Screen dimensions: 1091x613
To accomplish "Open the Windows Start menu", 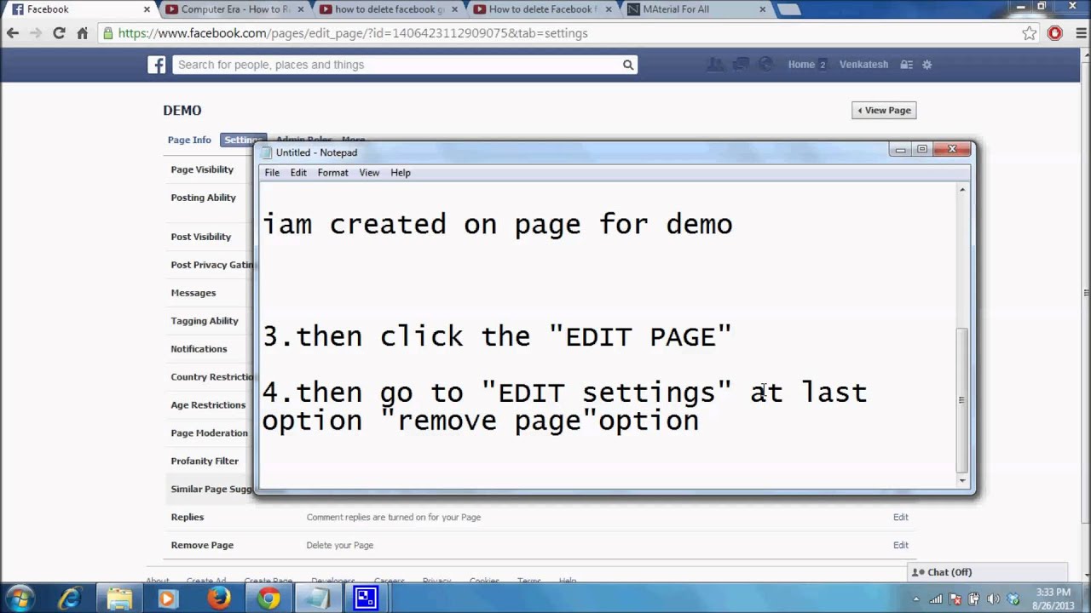I will (19, 599).
